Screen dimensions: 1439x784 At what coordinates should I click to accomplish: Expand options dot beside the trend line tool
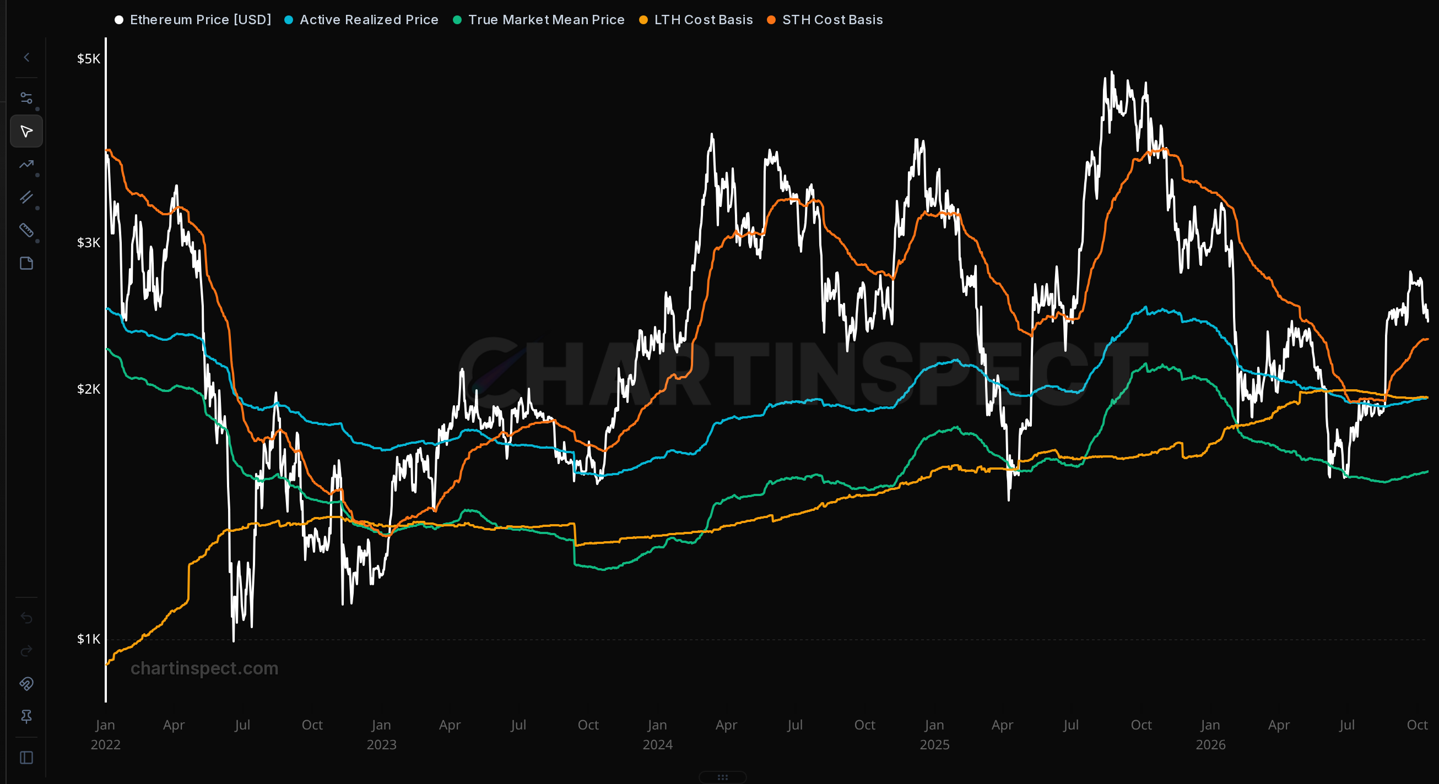(37, 175)
